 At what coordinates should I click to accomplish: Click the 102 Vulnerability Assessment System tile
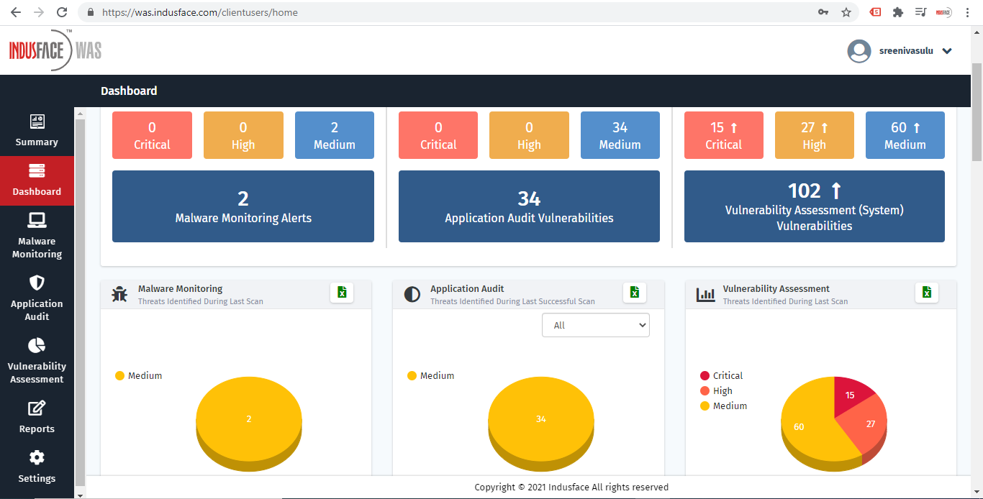click(814, 206)
